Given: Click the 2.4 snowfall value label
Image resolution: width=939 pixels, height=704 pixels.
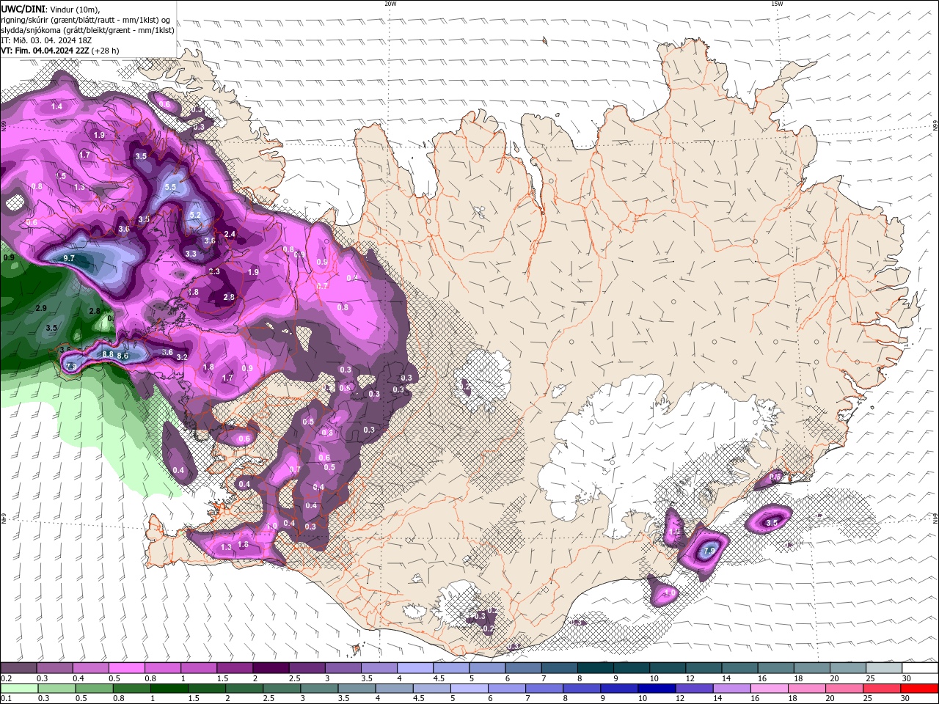Looking at the screenshot, I should coord(230,235).
